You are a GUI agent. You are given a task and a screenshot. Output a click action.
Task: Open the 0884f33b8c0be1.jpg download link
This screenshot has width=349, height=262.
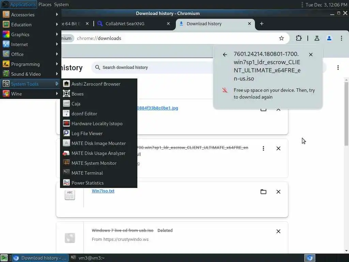point(157,108)
